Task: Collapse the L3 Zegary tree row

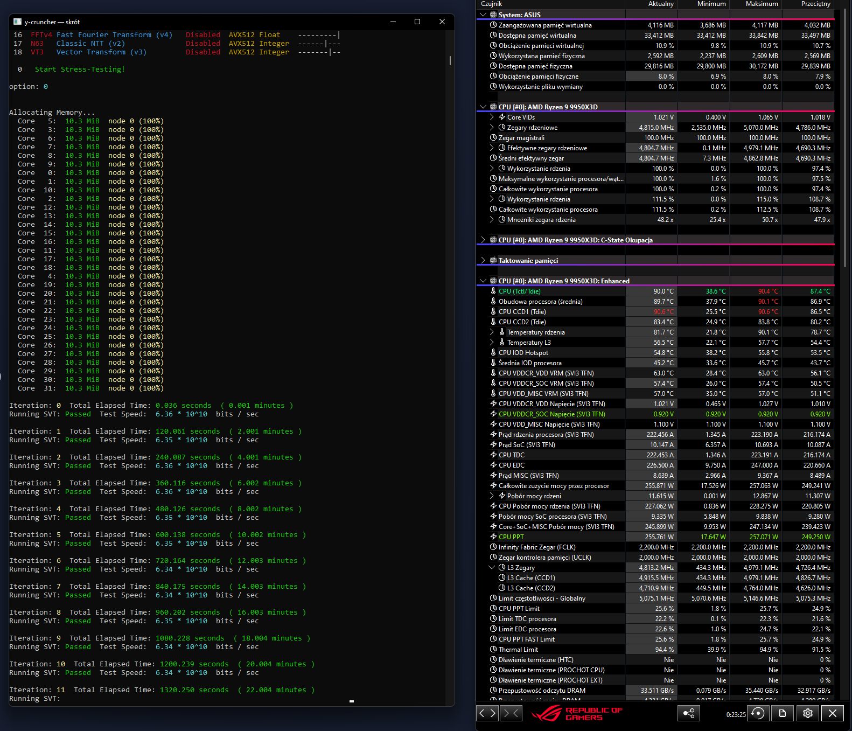Action: point(492,568)
